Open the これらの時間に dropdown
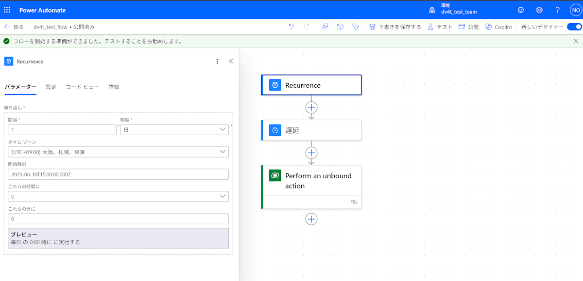Image resolution: width=583 pixels, height=281 pixels. point(119,197)
